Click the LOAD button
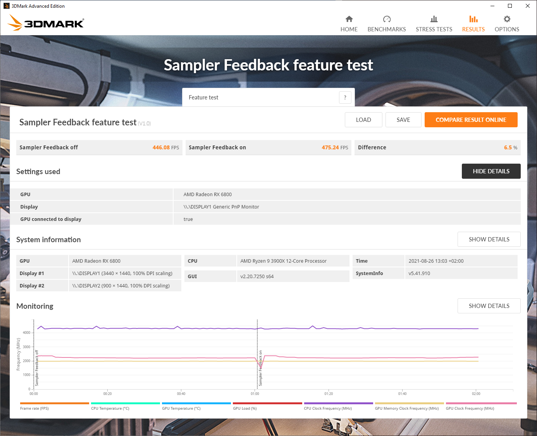This screenshot has width=537, height=436. coord(363,120)
